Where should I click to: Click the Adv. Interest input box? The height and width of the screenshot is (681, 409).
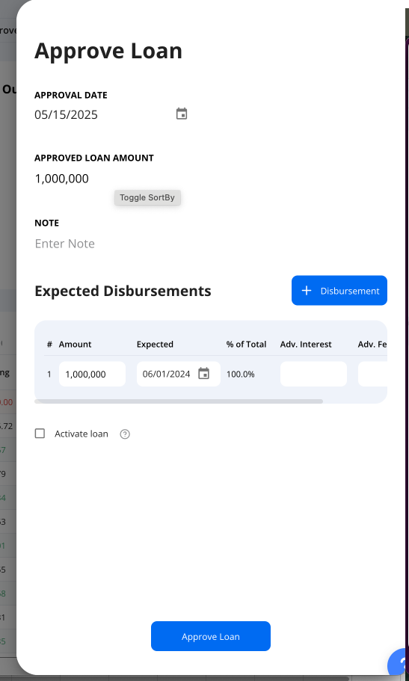(313, 374)
